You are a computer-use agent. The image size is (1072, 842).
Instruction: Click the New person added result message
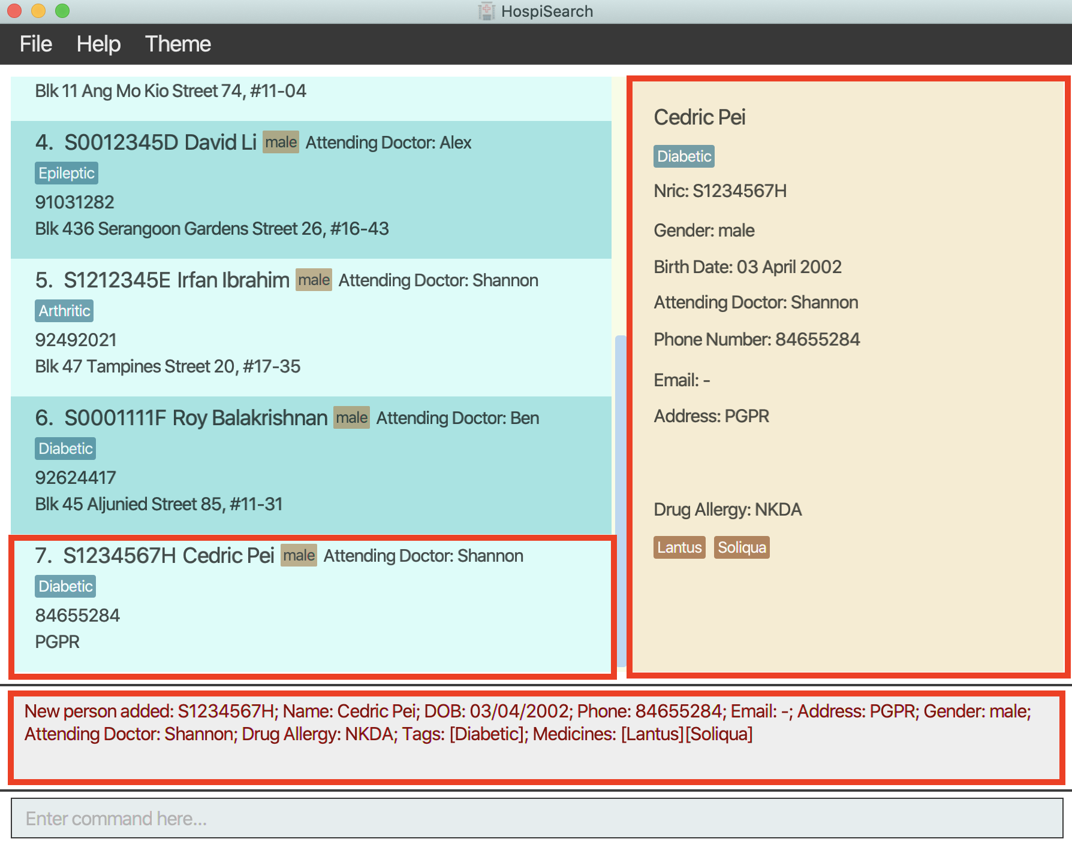[x=528, y=722]
